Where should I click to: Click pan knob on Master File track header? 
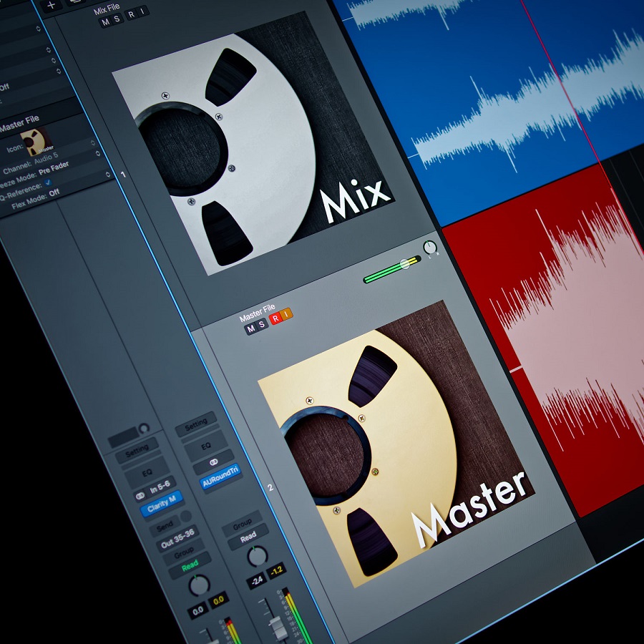[x=429, y=248]
